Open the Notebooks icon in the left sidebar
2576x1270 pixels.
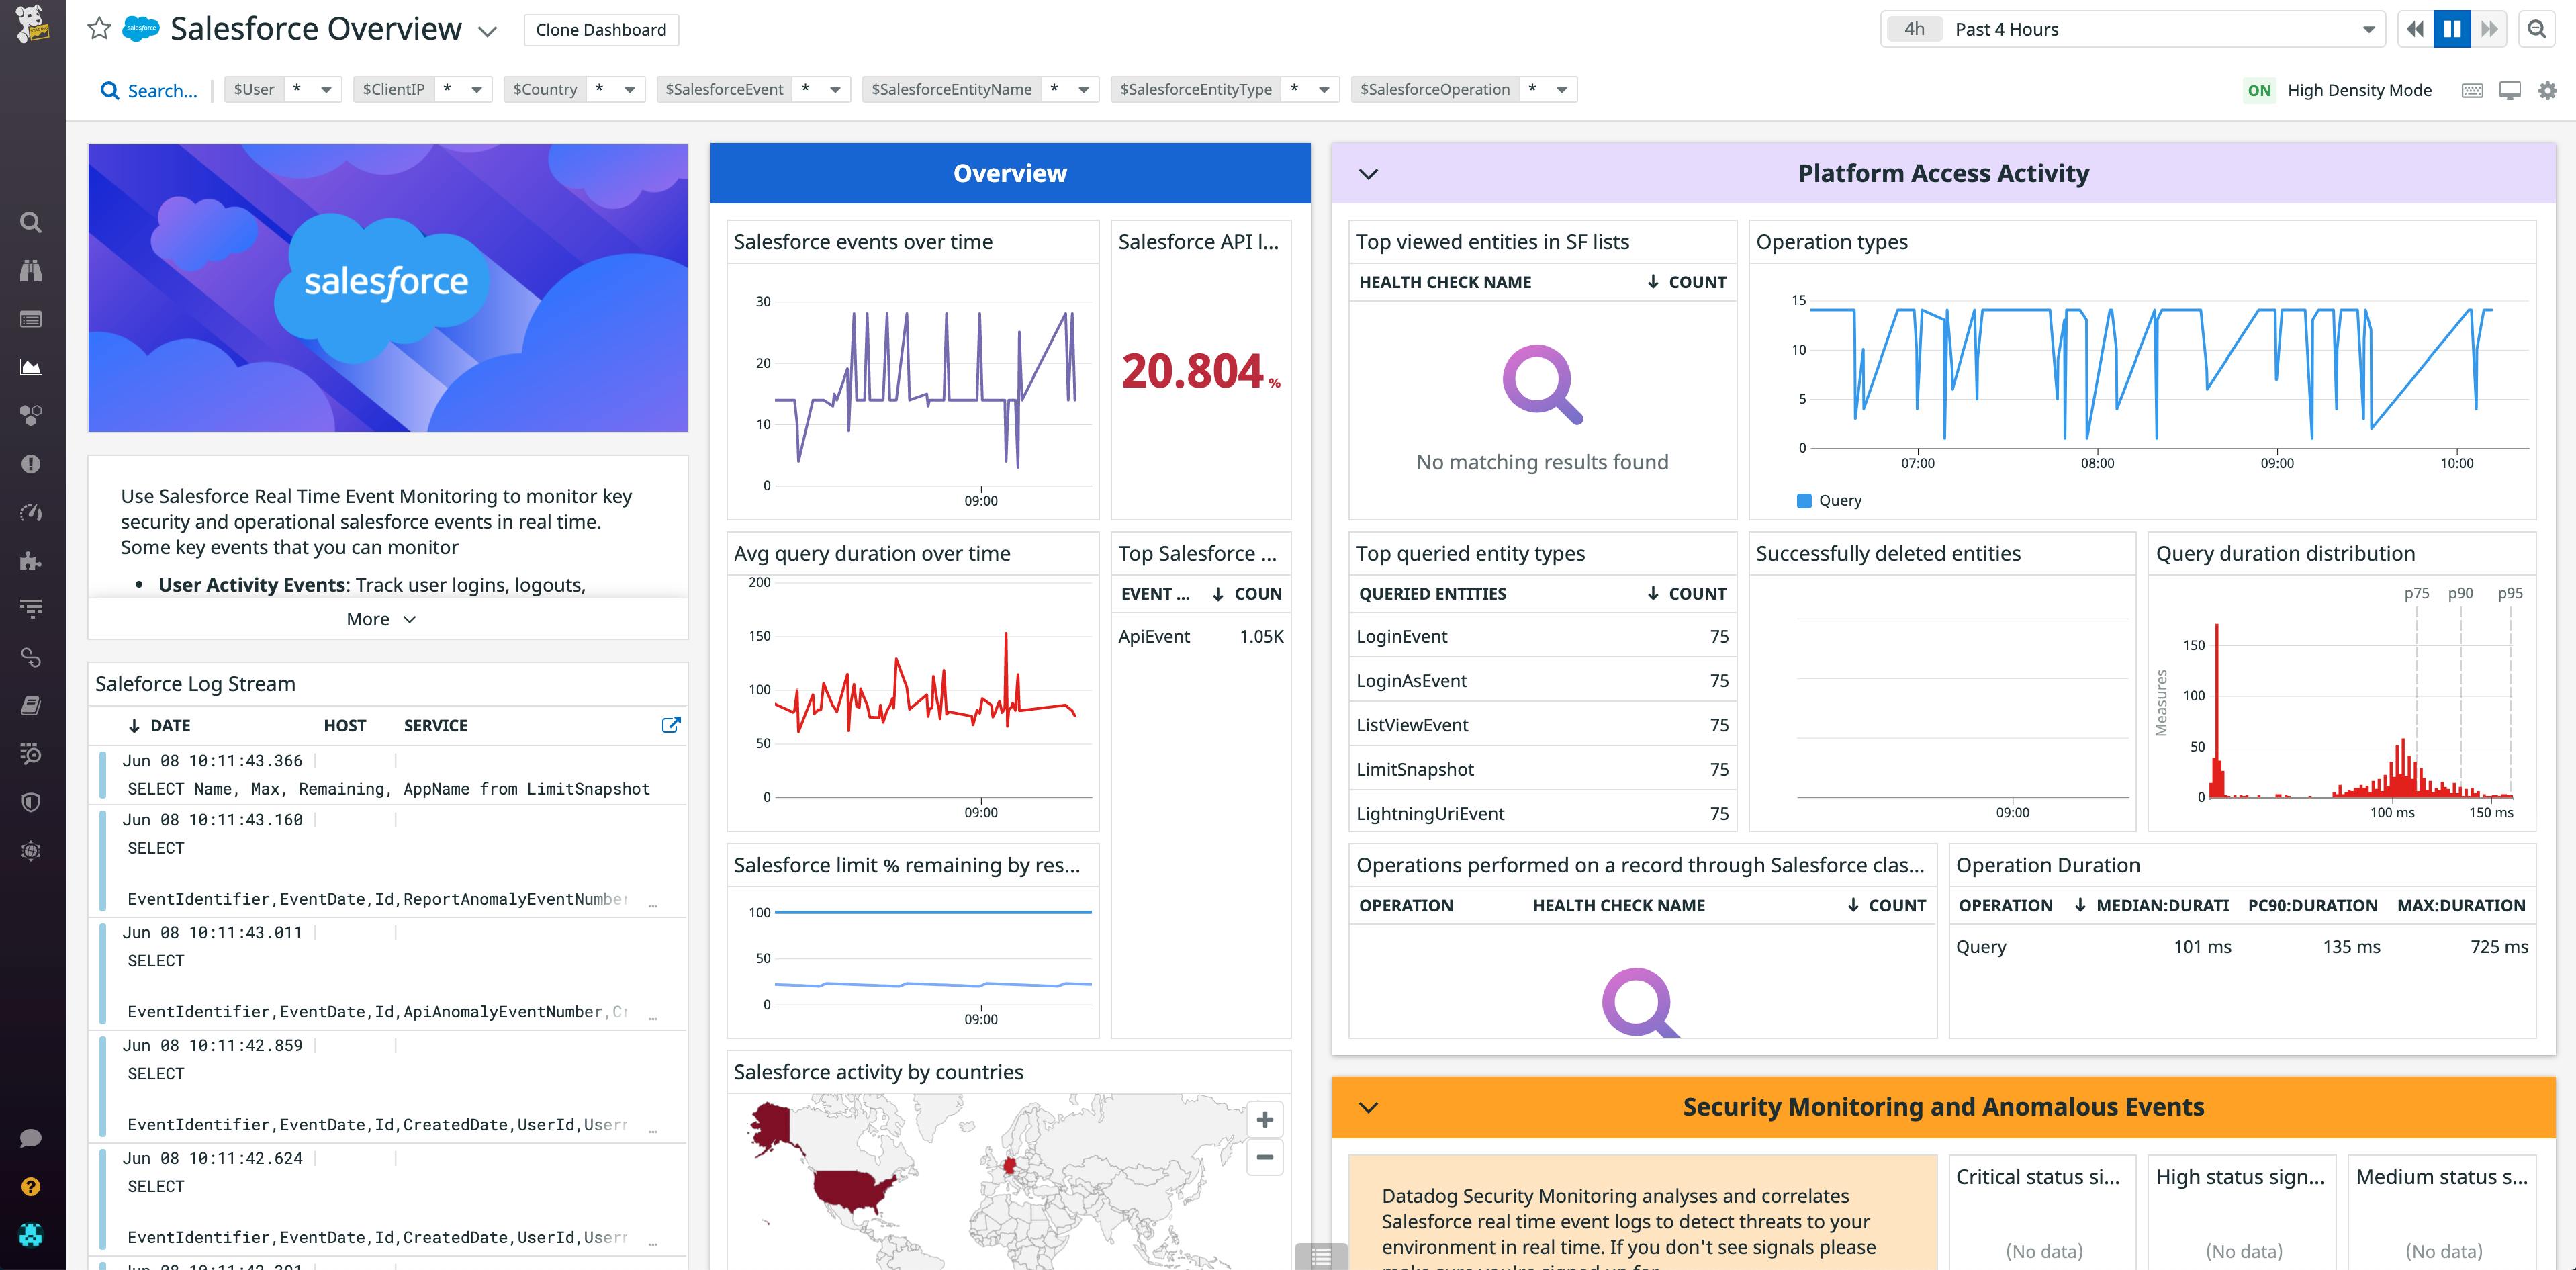tap(30, 706)
